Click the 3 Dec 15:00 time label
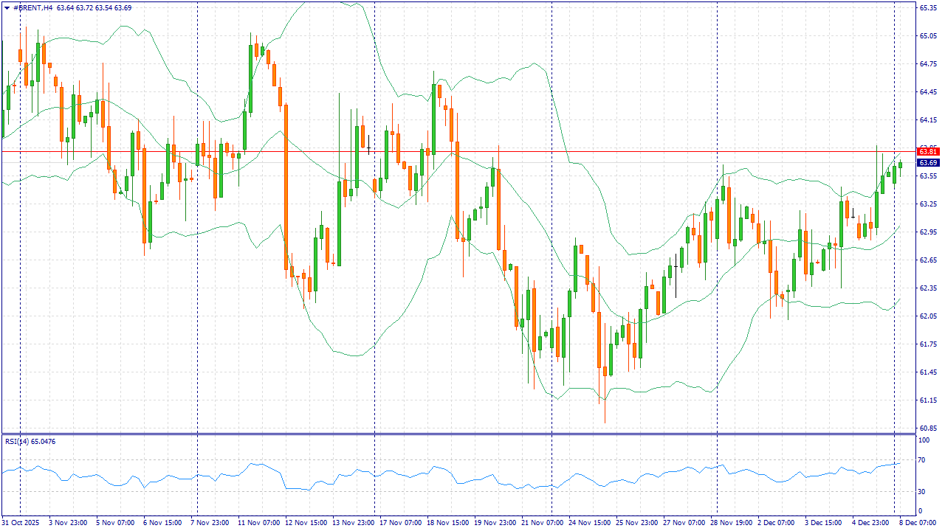945x531 pixels. point(824,522)
